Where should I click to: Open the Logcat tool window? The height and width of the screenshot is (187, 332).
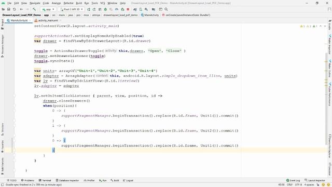pos(128,180)
